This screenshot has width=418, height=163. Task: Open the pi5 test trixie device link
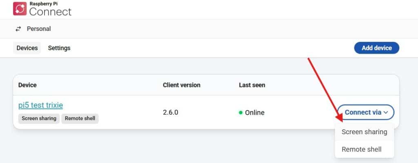click(x=41, y=105)
